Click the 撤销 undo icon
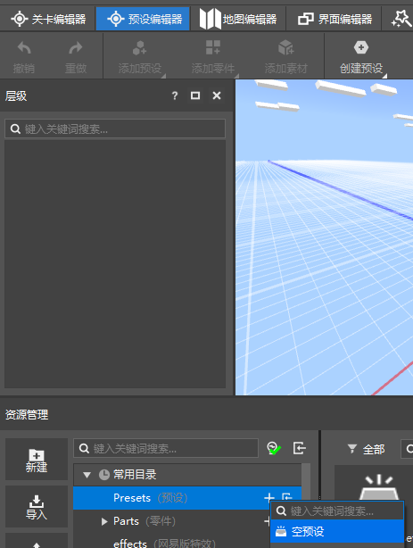This screenshot has width=413, height=548. tap(24, 48)
